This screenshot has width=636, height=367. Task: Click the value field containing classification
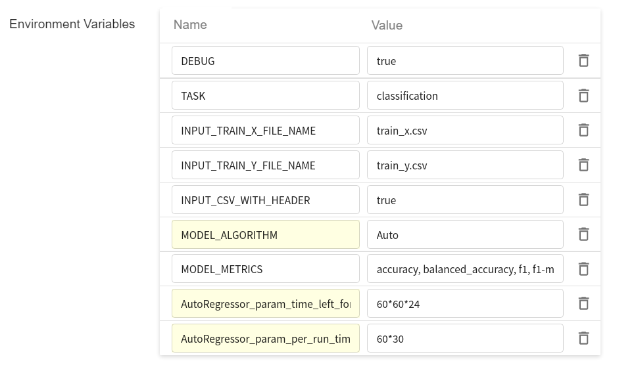(464, 95)
